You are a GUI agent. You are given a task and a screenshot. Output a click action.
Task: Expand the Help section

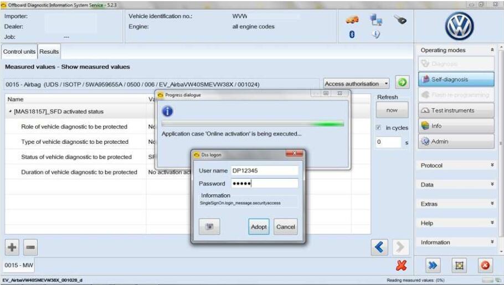click(492, 222)
